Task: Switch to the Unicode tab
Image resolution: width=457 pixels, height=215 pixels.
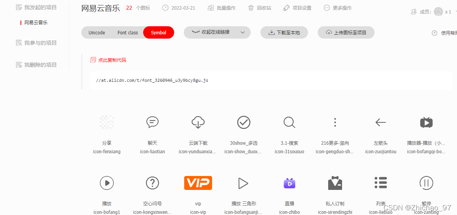Action: [x=97, y=32]
